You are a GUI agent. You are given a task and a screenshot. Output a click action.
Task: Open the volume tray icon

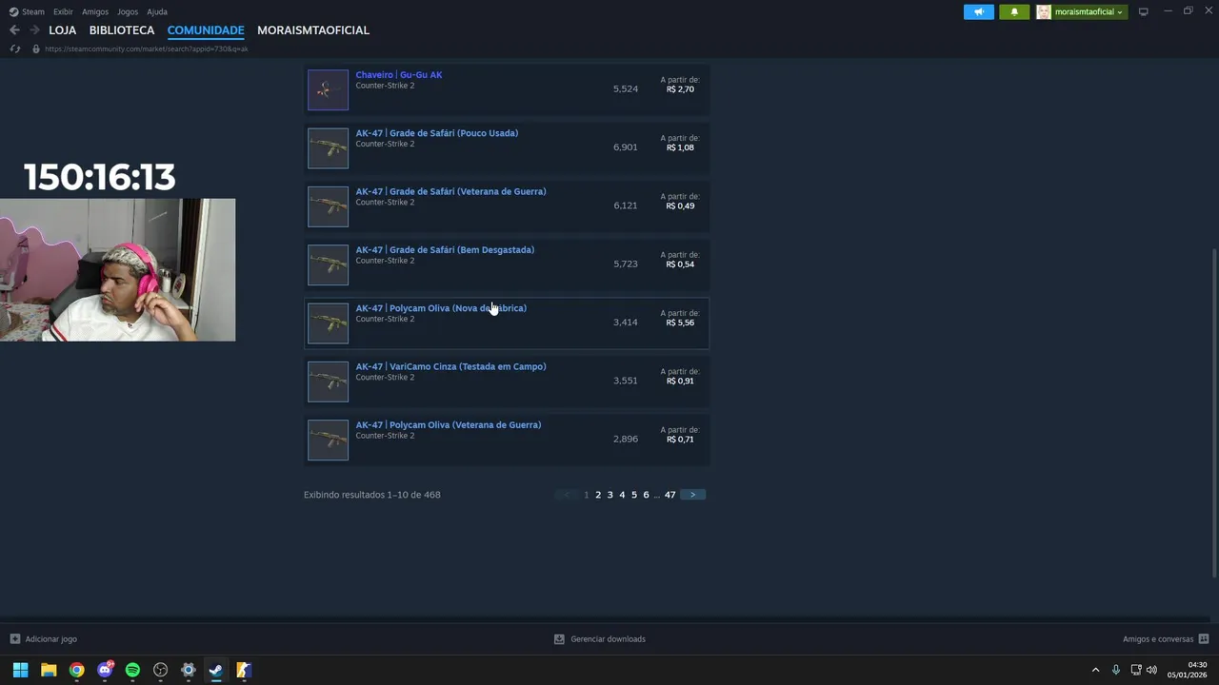point(1151,670)
